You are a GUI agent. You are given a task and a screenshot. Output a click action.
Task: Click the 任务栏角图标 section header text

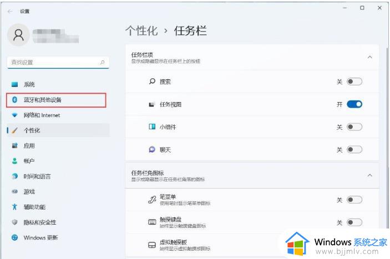click(148, 172)
